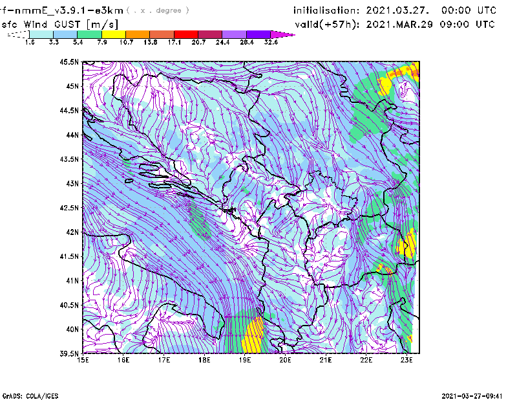This screenshot has width=517, height=400.
Task: Click the legend value 32.6
Action: pyautogui.click(x=271, y=42)
